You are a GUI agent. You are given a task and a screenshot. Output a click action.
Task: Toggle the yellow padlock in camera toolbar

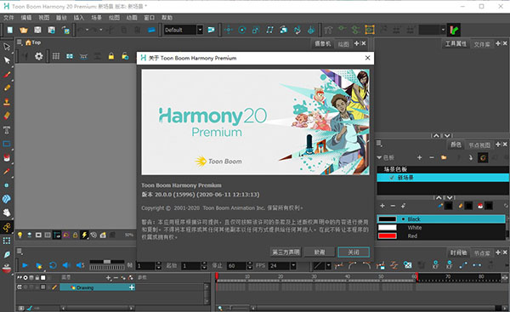pos(111,56)
